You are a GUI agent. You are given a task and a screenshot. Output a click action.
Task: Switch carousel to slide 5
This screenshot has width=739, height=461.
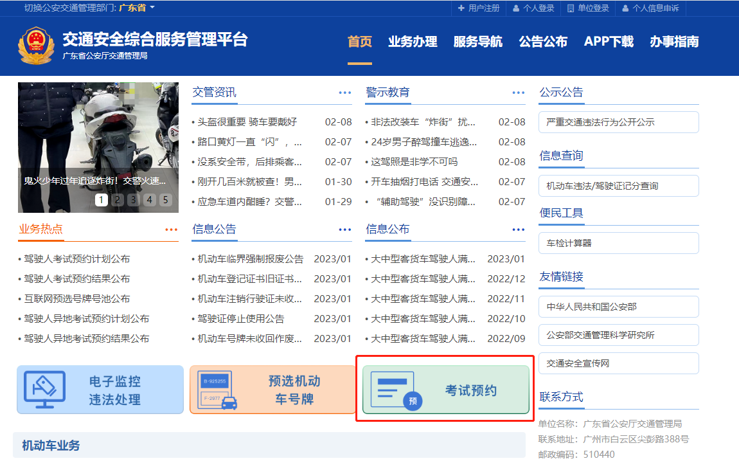pos(166,200)
